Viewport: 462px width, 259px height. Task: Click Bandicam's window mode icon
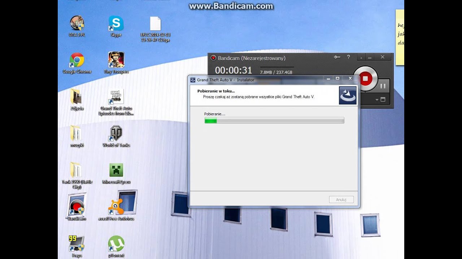[383, 100]
